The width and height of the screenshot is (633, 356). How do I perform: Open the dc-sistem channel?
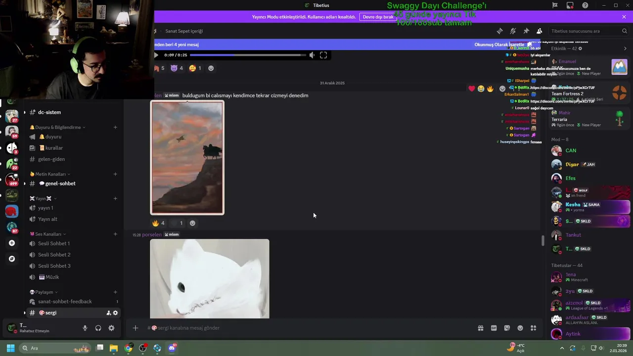[x=49, y=112]
